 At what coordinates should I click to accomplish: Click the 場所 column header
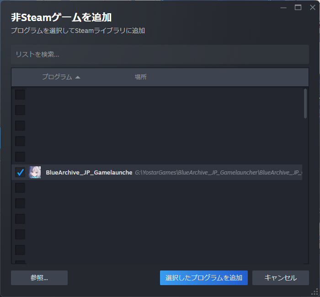[141, 77]
